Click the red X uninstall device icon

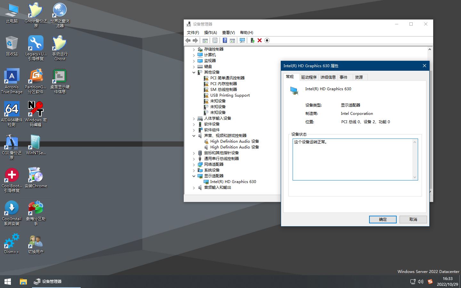[x=260, y=40]
